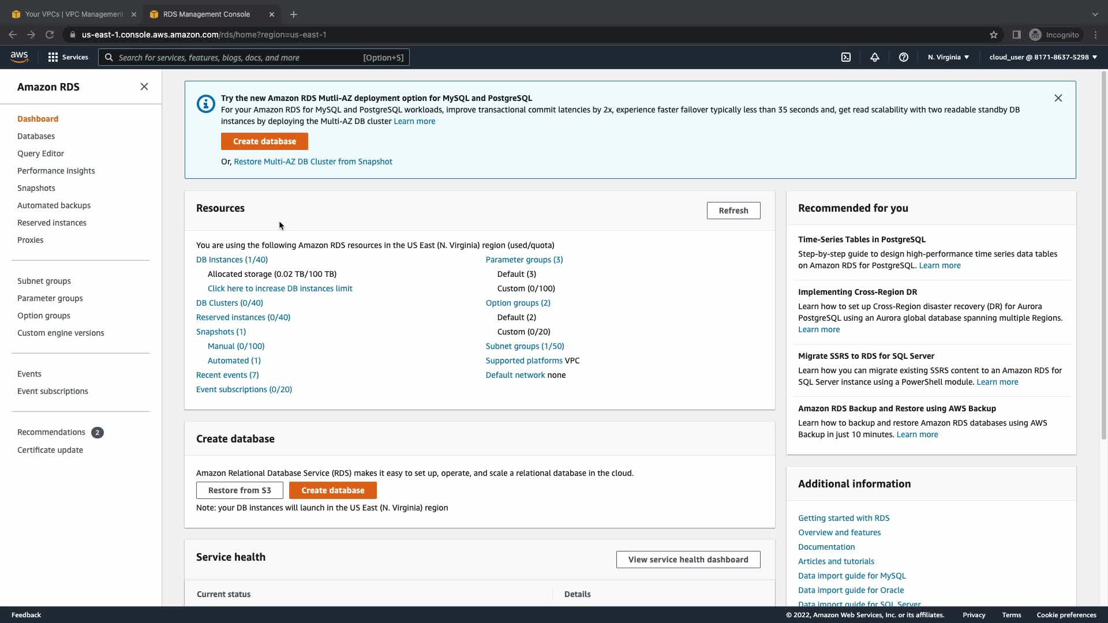Open the DB Instances (1/40) link
The height and width of the screenshot is (623, 1108).
(x=232, y=260)
